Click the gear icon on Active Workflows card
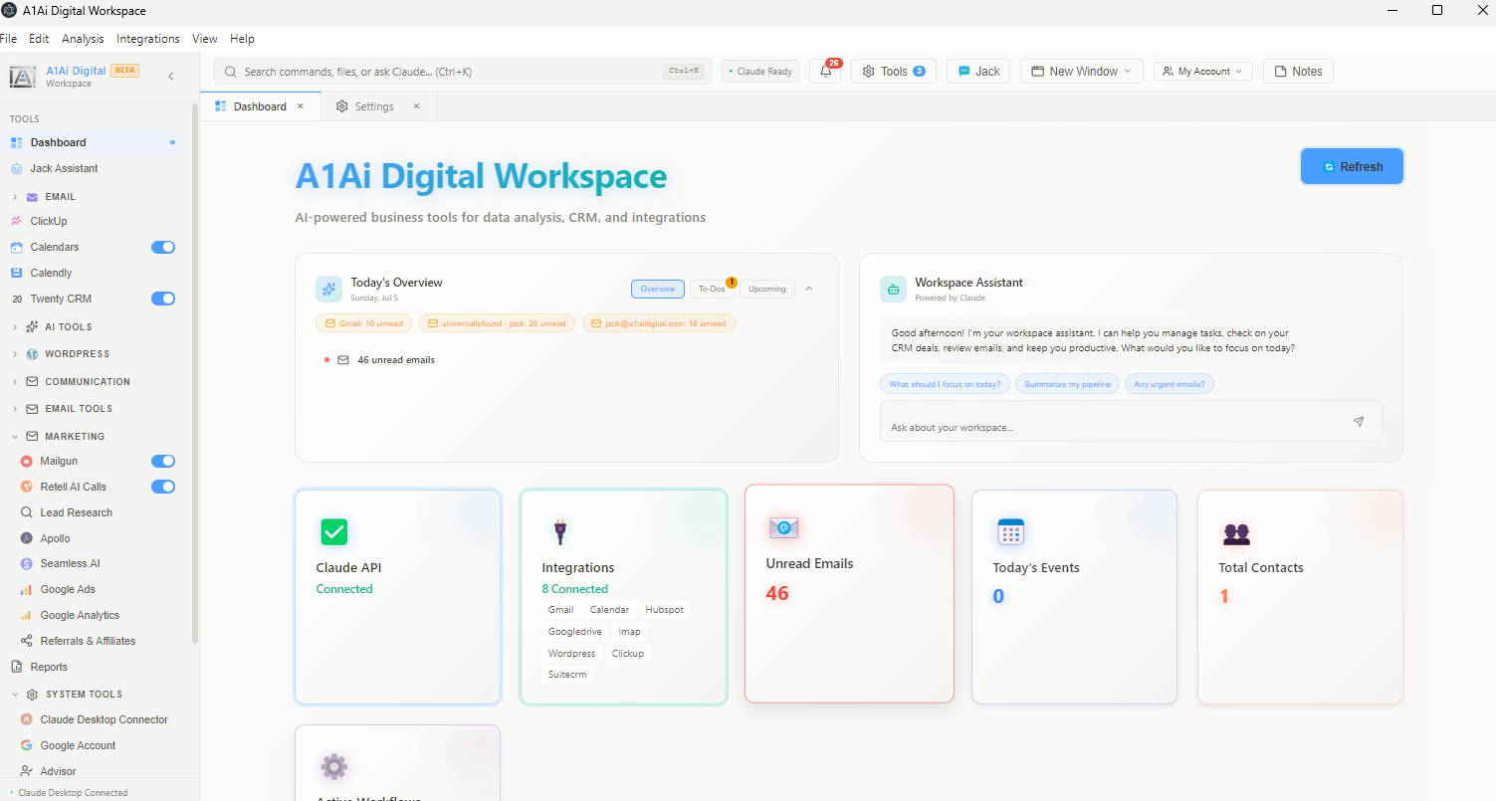The height and width of the screenshot is (801, 1496). pos(333,766)
